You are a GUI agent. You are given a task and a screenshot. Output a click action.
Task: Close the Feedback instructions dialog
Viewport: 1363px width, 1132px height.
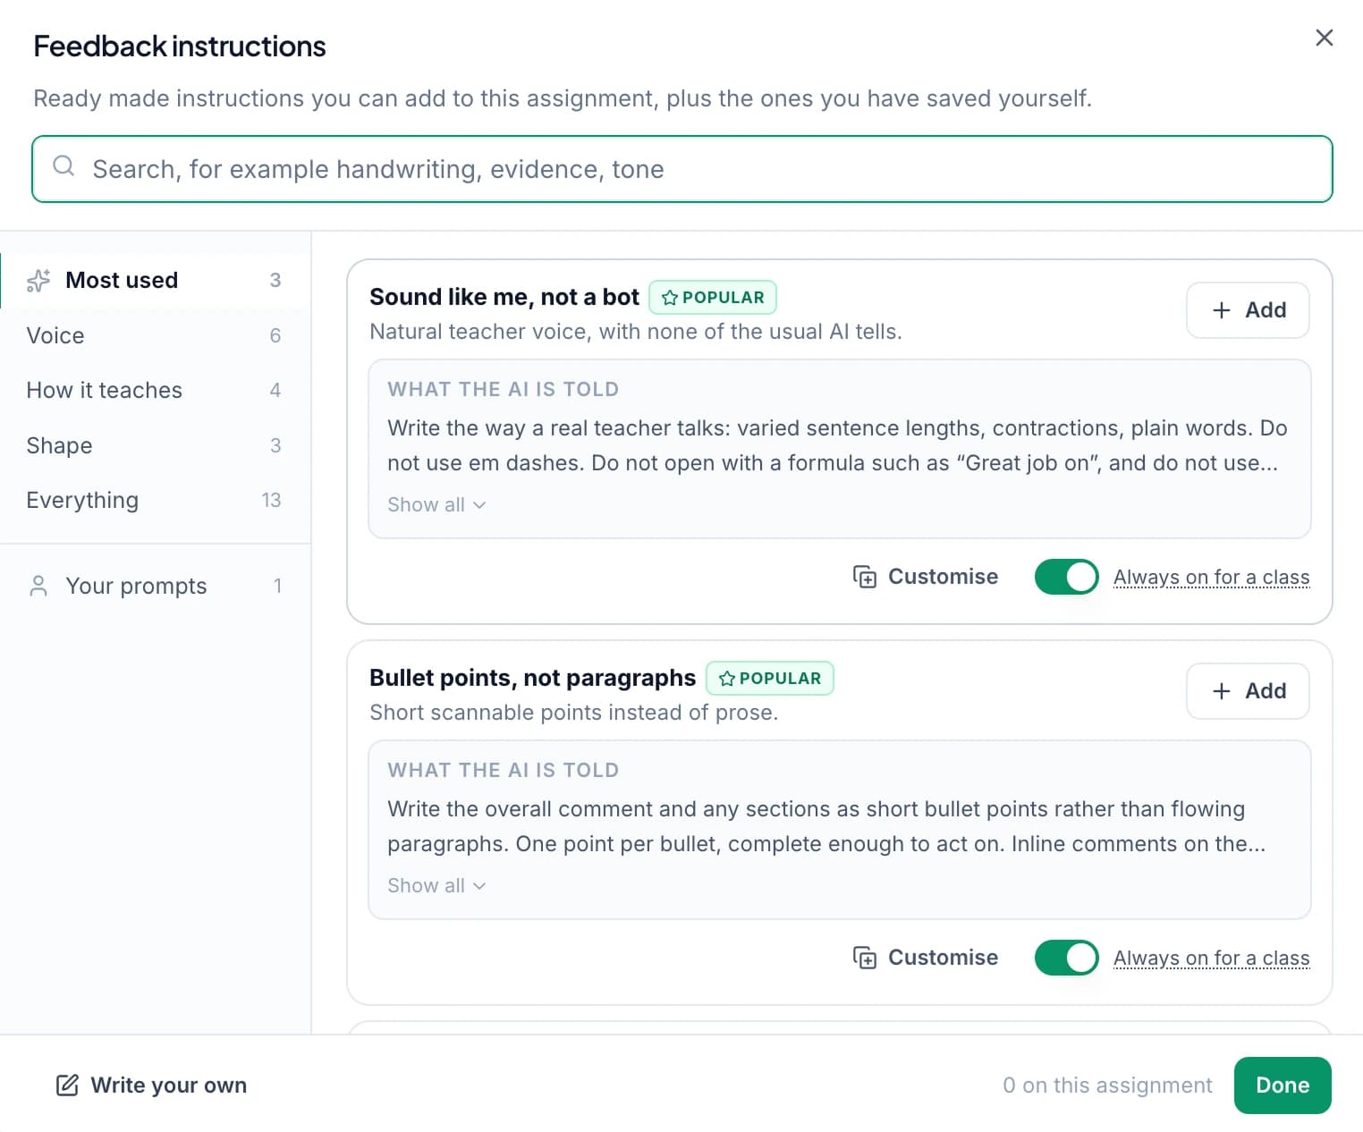pos(1324,38)
